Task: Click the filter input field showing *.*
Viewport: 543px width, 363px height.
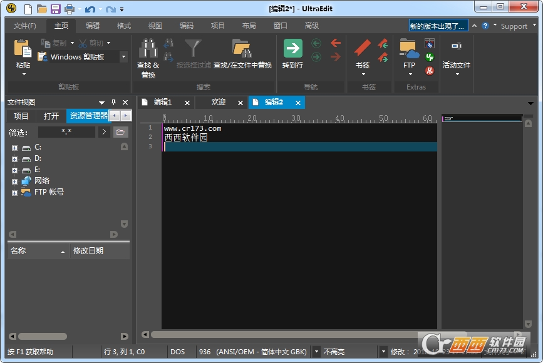Action: pos(66,132)
